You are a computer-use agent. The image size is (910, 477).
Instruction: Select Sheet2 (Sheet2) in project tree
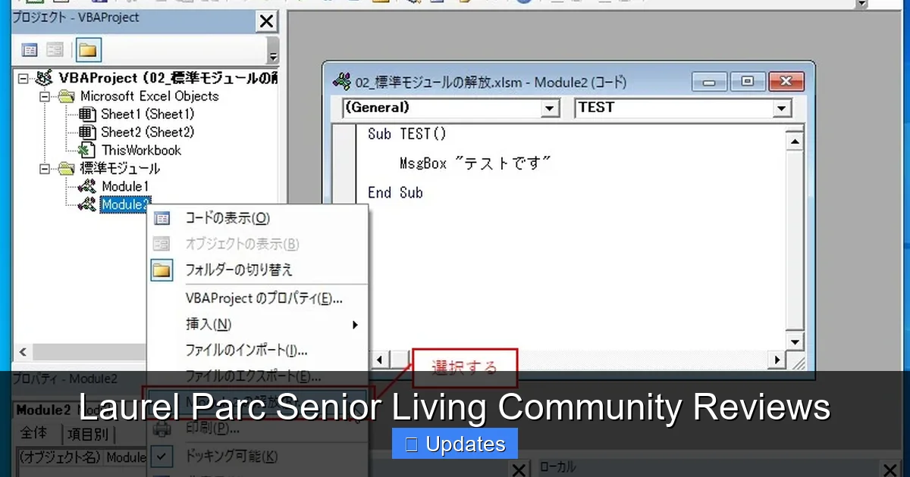click(147, 132)
